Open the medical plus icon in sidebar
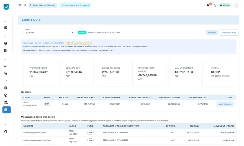 click(6, 88)
